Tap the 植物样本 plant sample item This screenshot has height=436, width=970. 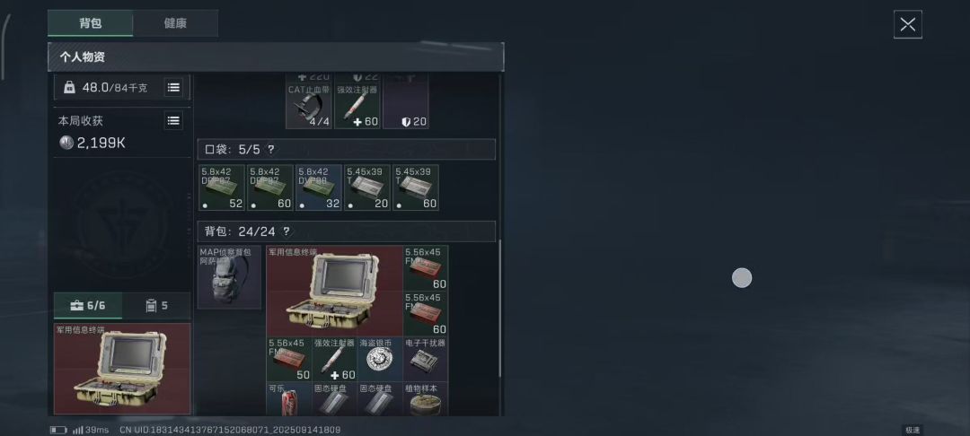click(x=426, y=399)
